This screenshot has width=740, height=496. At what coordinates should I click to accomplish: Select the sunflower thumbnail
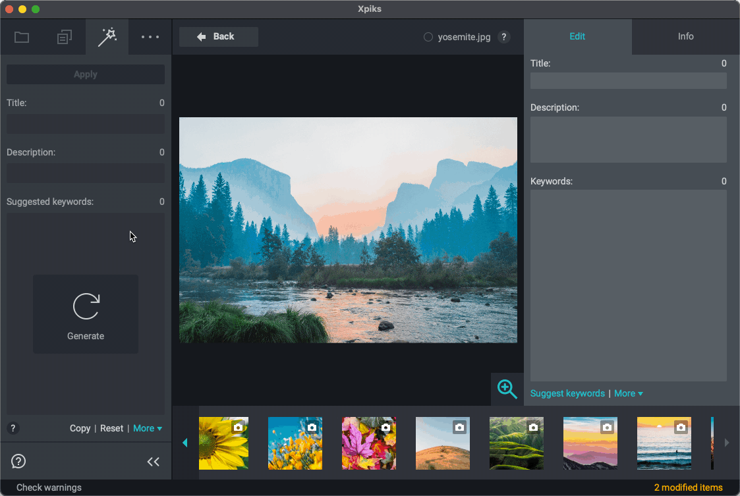[223, 443]
